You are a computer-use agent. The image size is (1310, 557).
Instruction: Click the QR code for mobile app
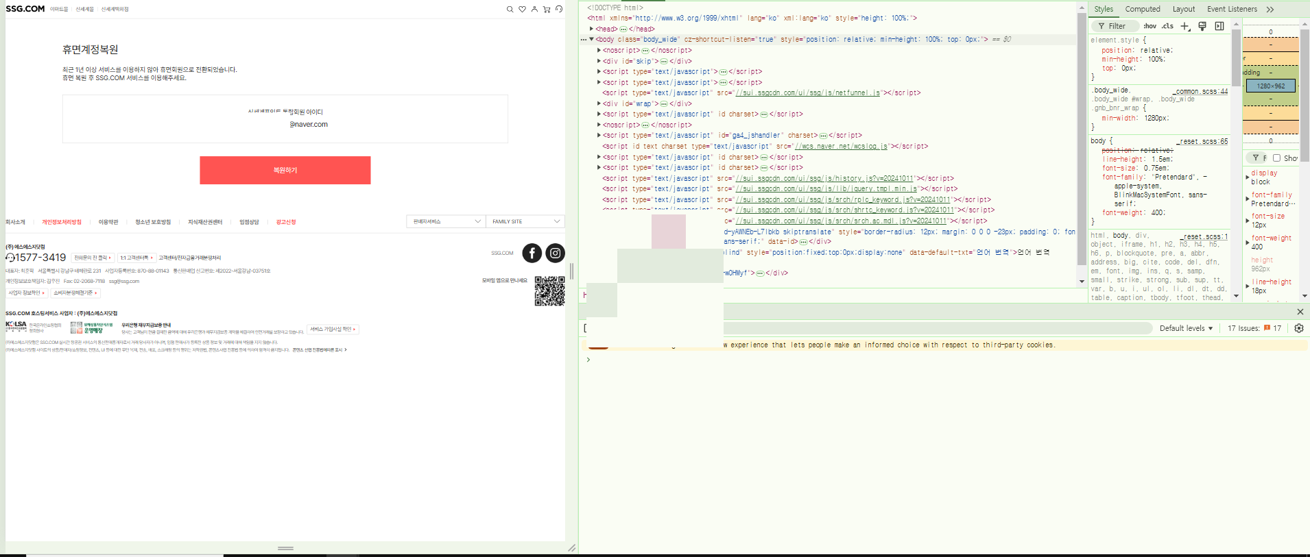(x=550, y=290)
